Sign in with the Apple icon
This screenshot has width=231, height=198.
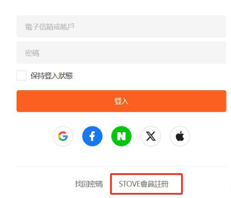(x=180, y=136)
